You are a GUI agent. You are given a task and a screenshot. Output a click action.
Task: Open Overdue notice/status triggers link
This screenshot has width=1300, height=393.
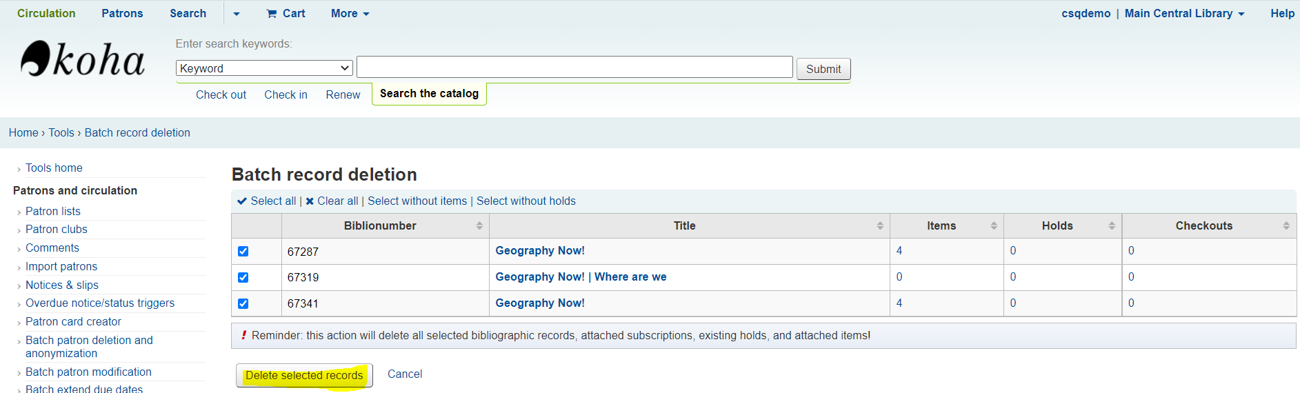(100, 303)
